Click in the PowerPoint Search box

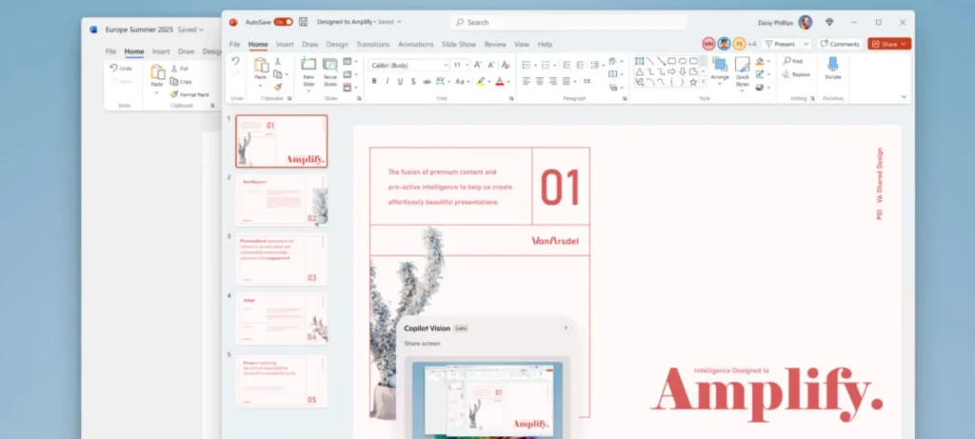click(x=568, y=22)
